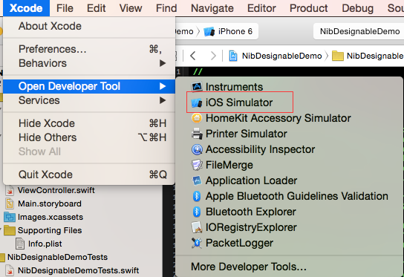Screen dimensions: 404x277
Task: Open Main.storyboard in navigator
Action: tap(44, 203)
